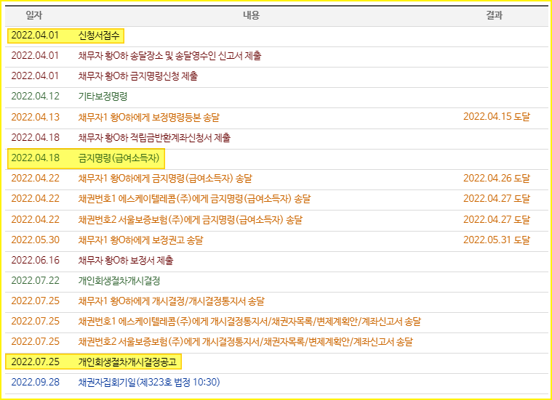Click 에스케이텔레콤(주)에게 개시결정통지서 송달 entry
The width and height of the screenshot is (552, 400).
(x=249, y=322)
